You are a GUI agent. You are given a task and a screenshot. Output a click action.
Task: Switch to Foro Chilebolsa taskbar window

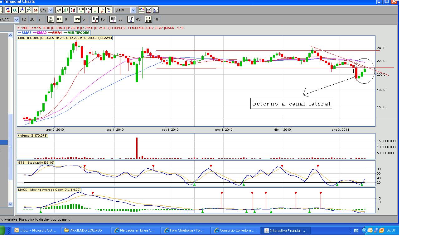click(x=186, y=231)
